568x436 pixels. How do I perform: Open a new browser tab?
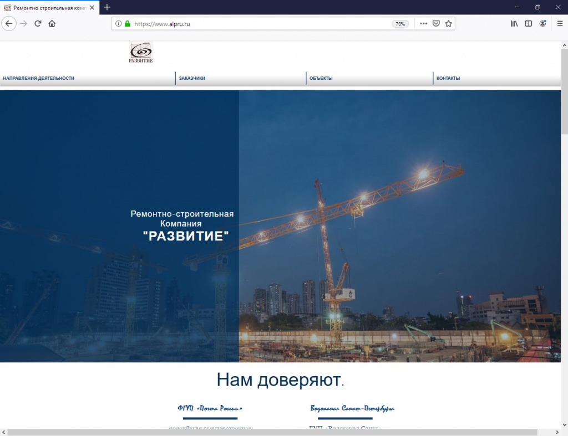107,7
